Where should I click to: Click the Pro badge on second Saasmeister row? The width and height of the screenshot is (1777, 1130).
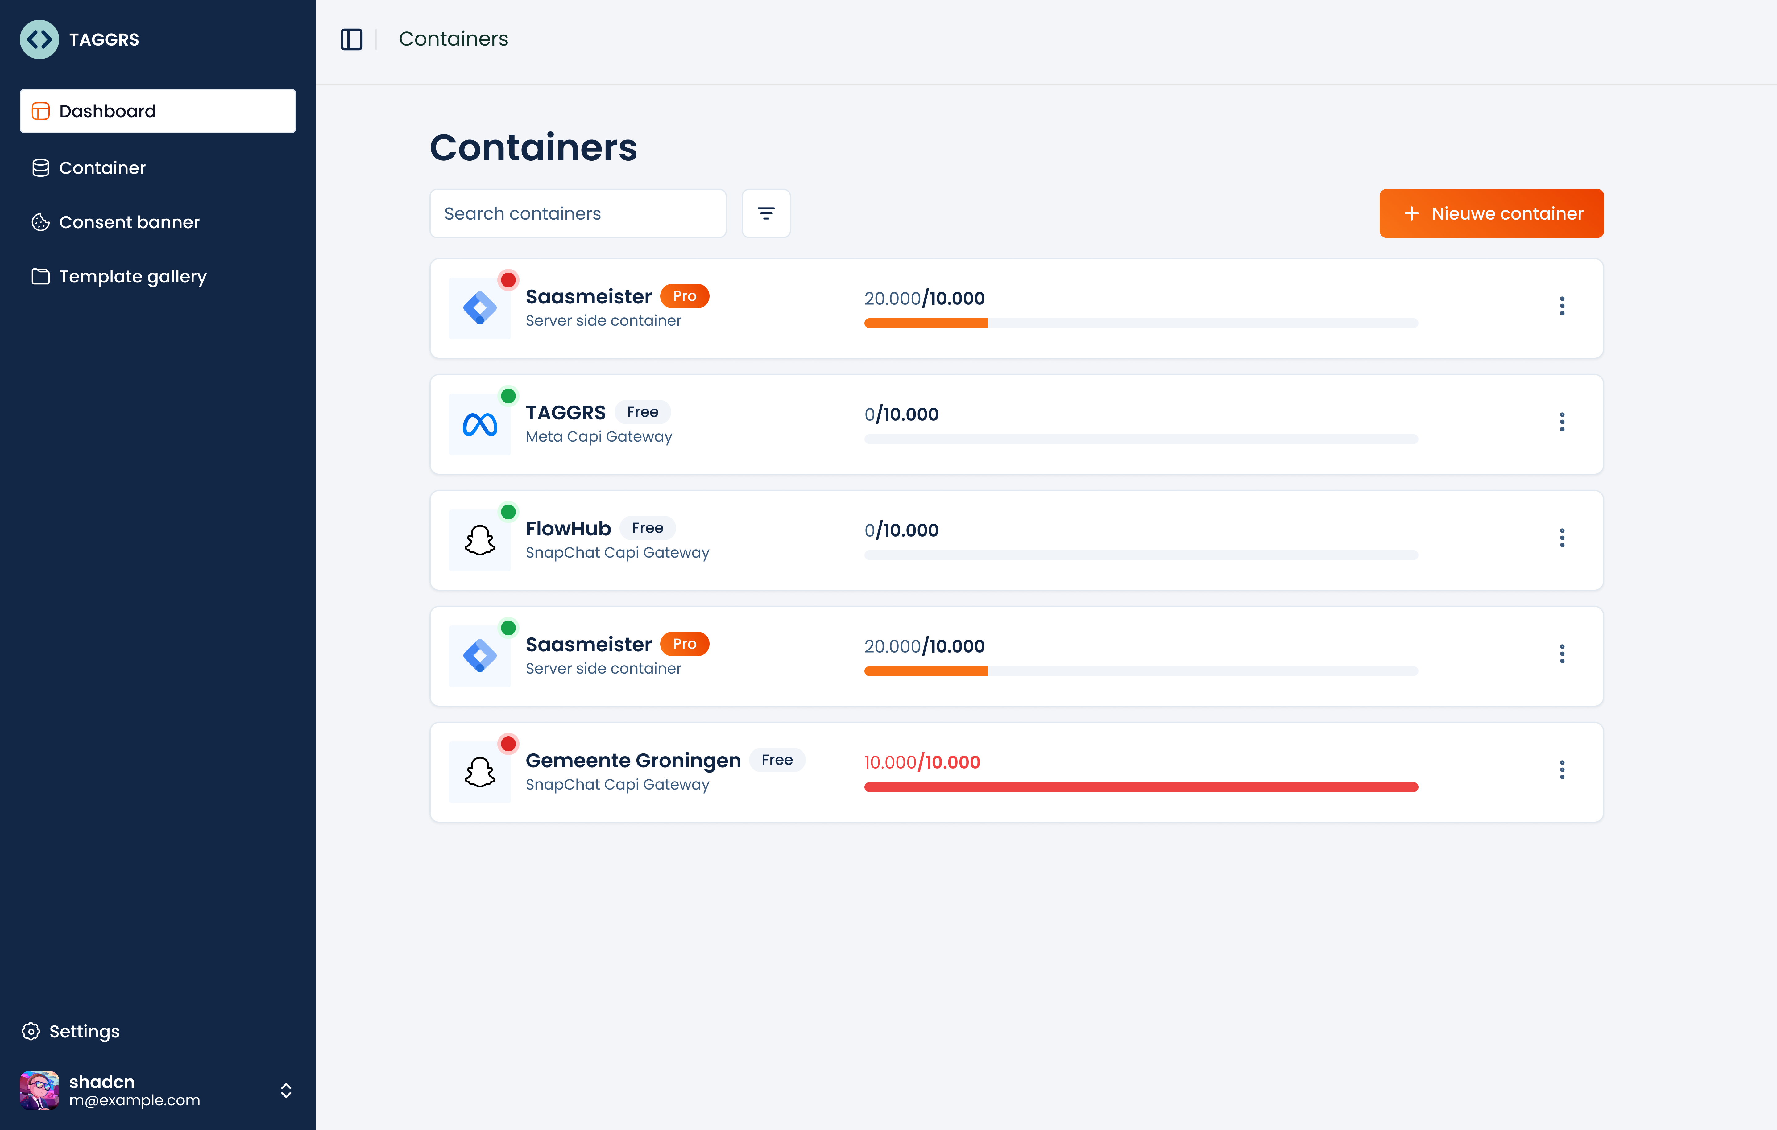tap(685, 644)
